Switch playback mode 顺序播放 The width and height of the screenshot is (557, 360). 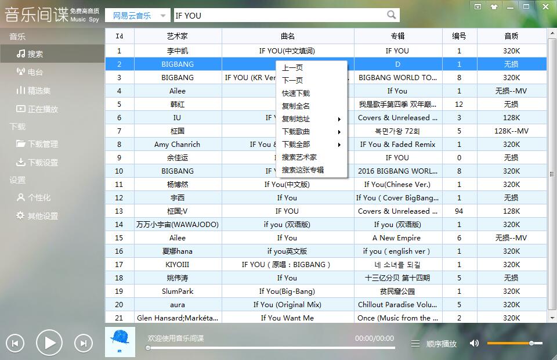[441, 344]
